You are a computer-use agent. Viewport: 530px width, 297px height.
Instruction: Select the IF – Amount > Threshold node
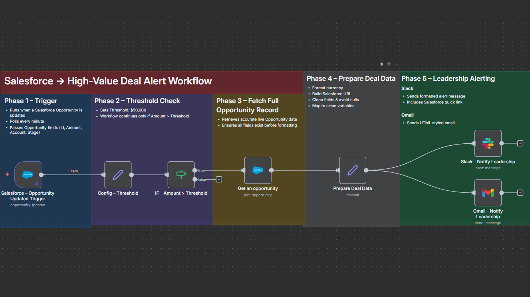pos(181,175)
